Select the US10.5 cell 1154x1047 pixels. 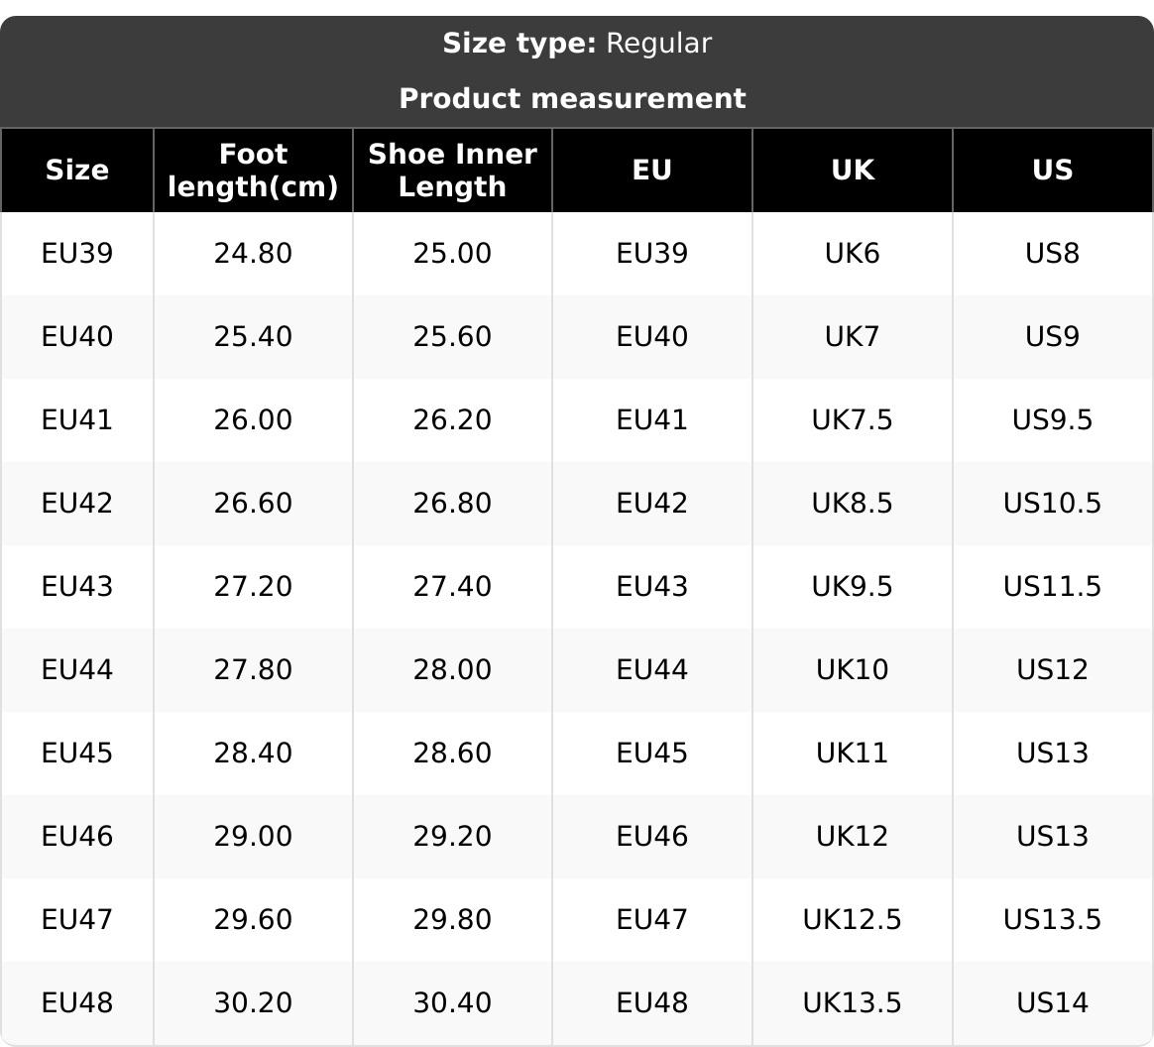(1052, 504)
